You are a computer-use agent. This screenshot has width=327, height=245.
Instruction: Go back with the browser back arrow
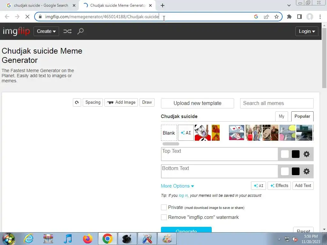coord(7,17)
